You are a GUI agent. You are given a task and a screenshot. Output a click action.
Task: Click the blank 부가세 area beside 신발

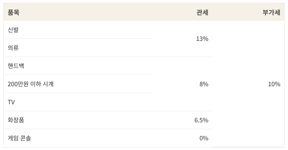click(248, 30)
